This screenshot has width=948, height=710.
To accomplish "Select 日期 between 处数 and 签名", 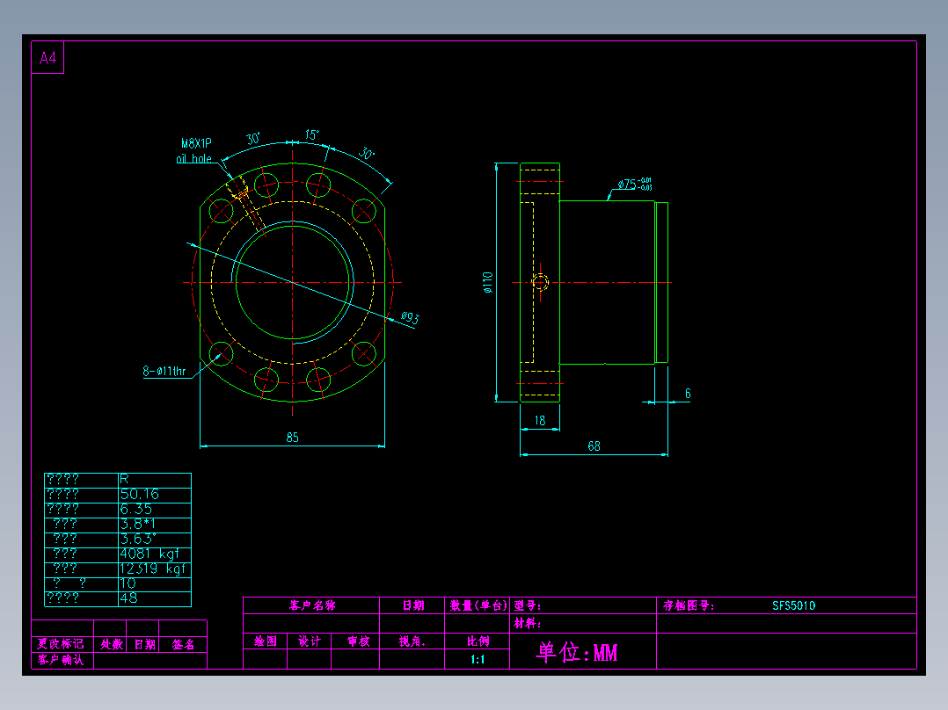I will point(145,644).
